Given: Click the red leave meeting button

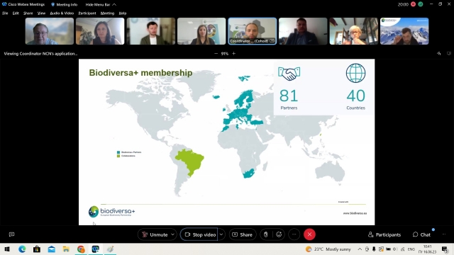Looking at the screenshot, I should [309, 234].
